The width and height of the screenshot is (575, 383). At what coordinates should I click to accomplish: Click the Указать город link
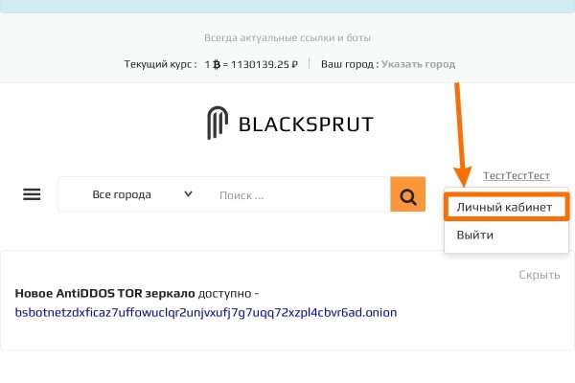[x=418, y=65]
